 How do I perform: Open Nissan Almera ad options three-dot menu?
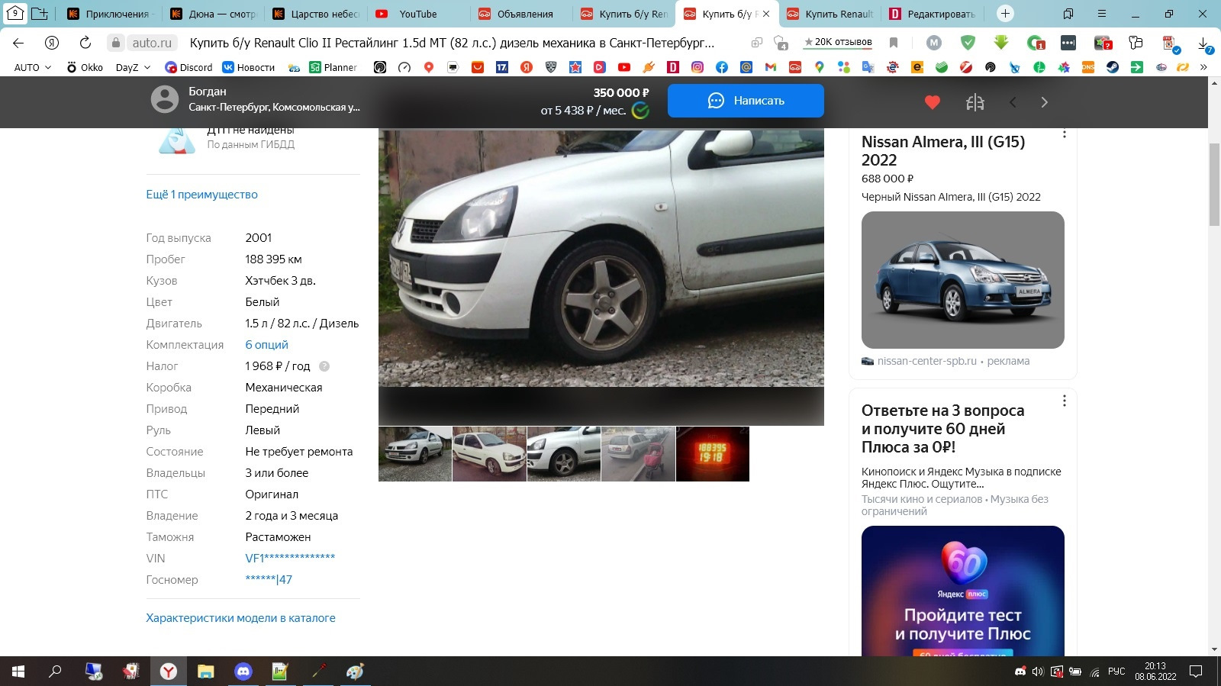pos(1065,134)
